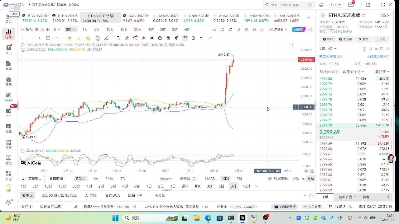Open the 主力大单情况 link
The height and width of the screenshot is (224, 399).
pos(331,57)
